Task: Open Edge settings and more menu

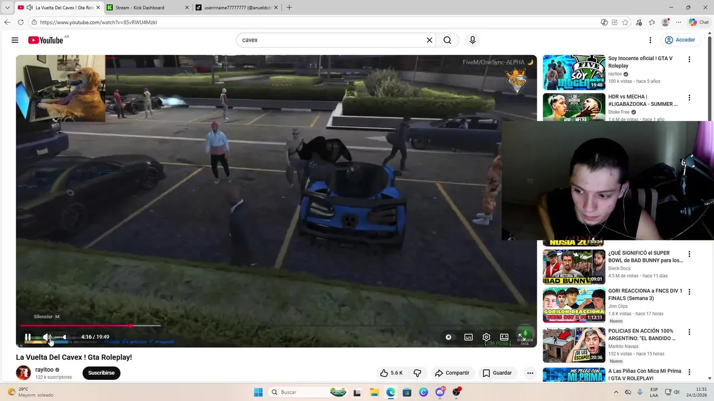Action: tap(678, 22)
